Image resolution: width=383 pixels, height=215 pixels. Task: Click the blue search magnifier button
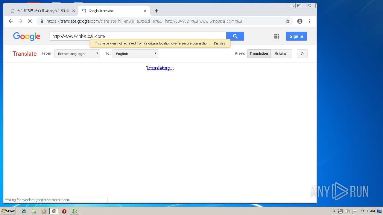coord(235,36)
